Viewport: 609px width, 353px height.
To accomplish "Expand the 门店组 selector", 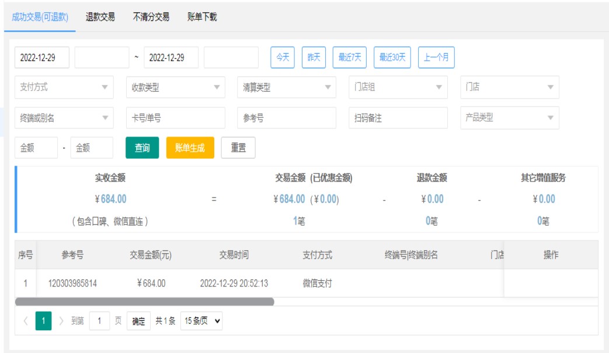I will [398, 88].
